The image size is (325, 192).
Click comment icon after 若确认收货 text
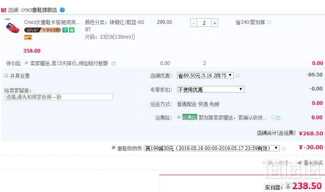pos(273,118)
